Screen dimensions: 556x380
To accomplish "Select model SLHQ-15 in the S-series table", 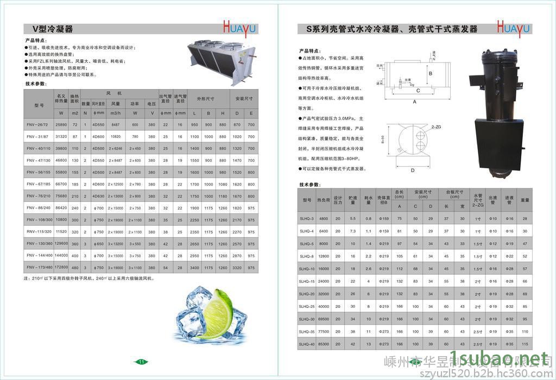I will (x=307, y=281).
